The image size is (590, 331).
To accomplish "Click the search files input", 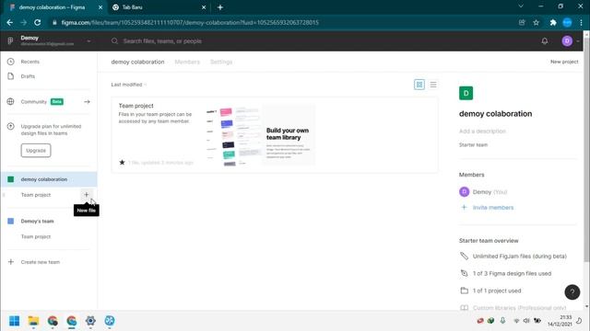I will (162, 40).
